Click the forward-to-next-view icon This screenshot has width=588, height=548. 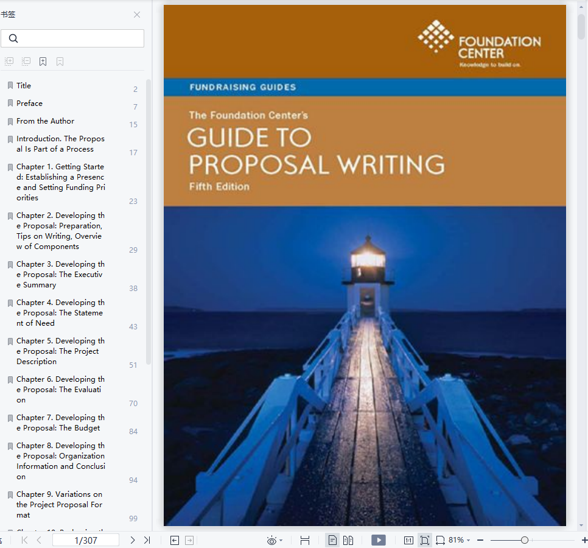click(x=190, y=540)
